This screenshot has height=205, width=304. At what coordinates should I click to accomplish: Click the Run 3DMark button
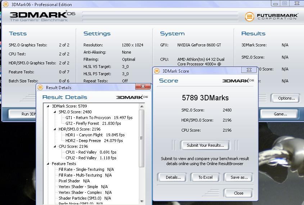point(23,114)
